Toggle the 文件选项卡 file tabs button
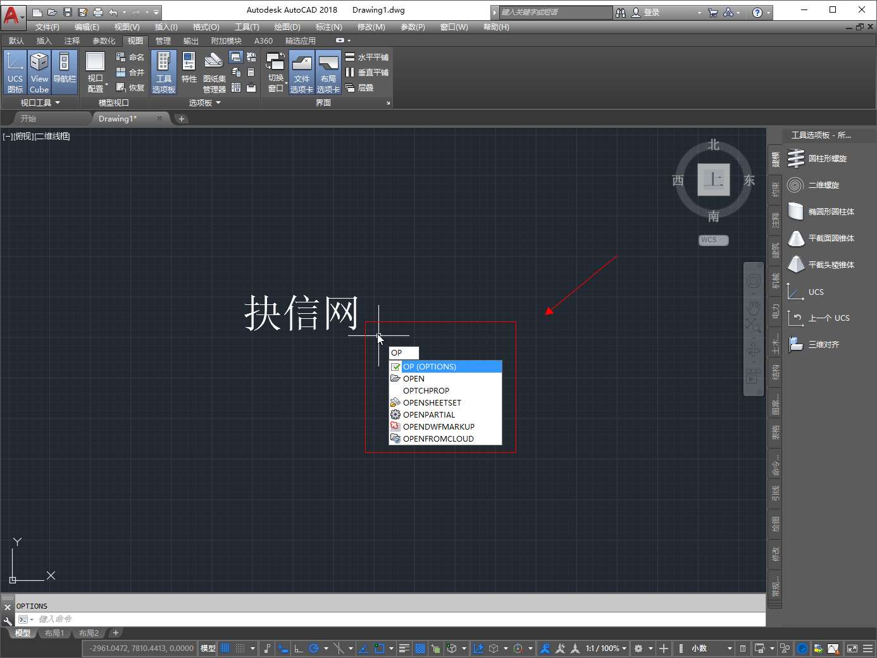Screen dimensions: 877x658 (x=302, y=72)
